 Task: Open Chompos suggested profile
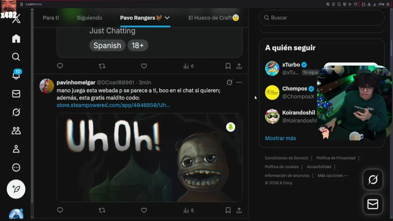[290, 92]
